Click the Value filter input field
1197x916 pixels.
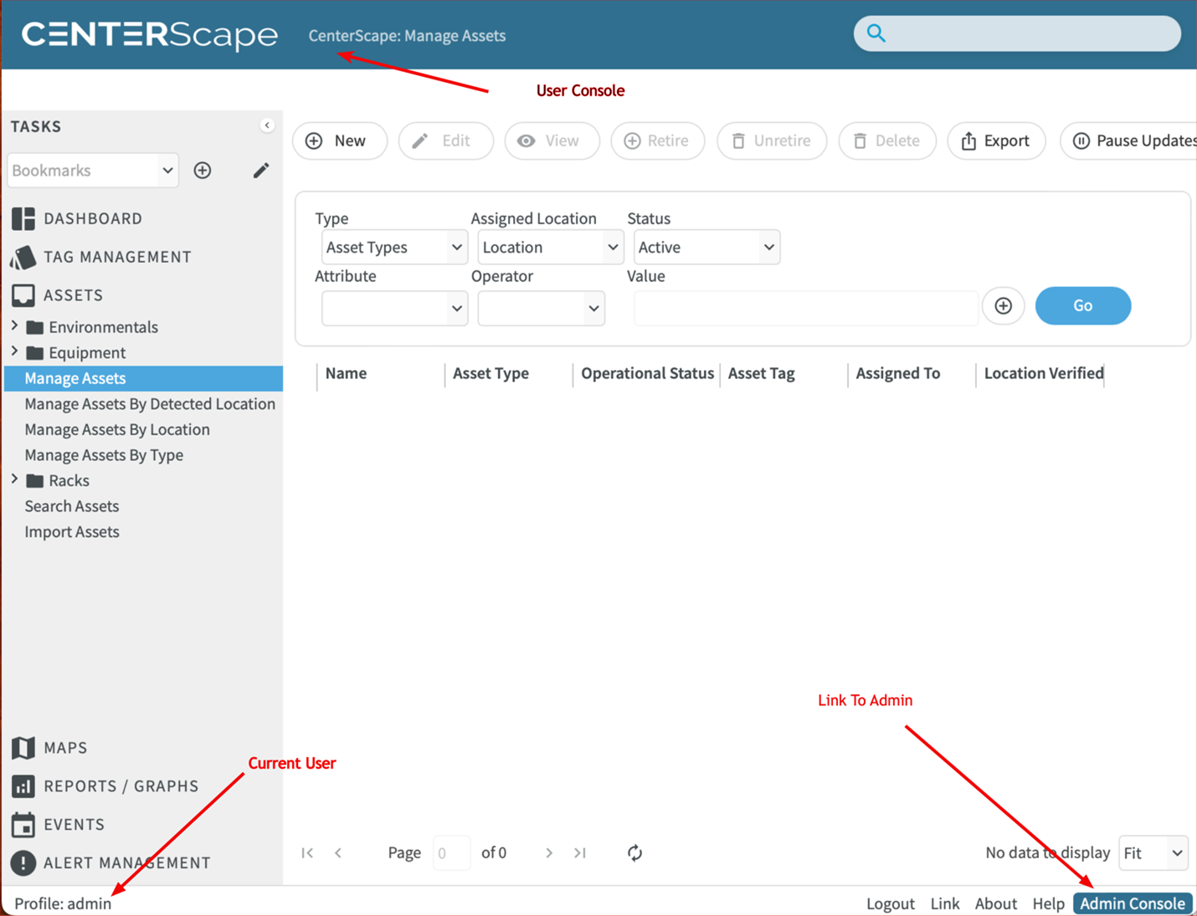pos(805,308)
